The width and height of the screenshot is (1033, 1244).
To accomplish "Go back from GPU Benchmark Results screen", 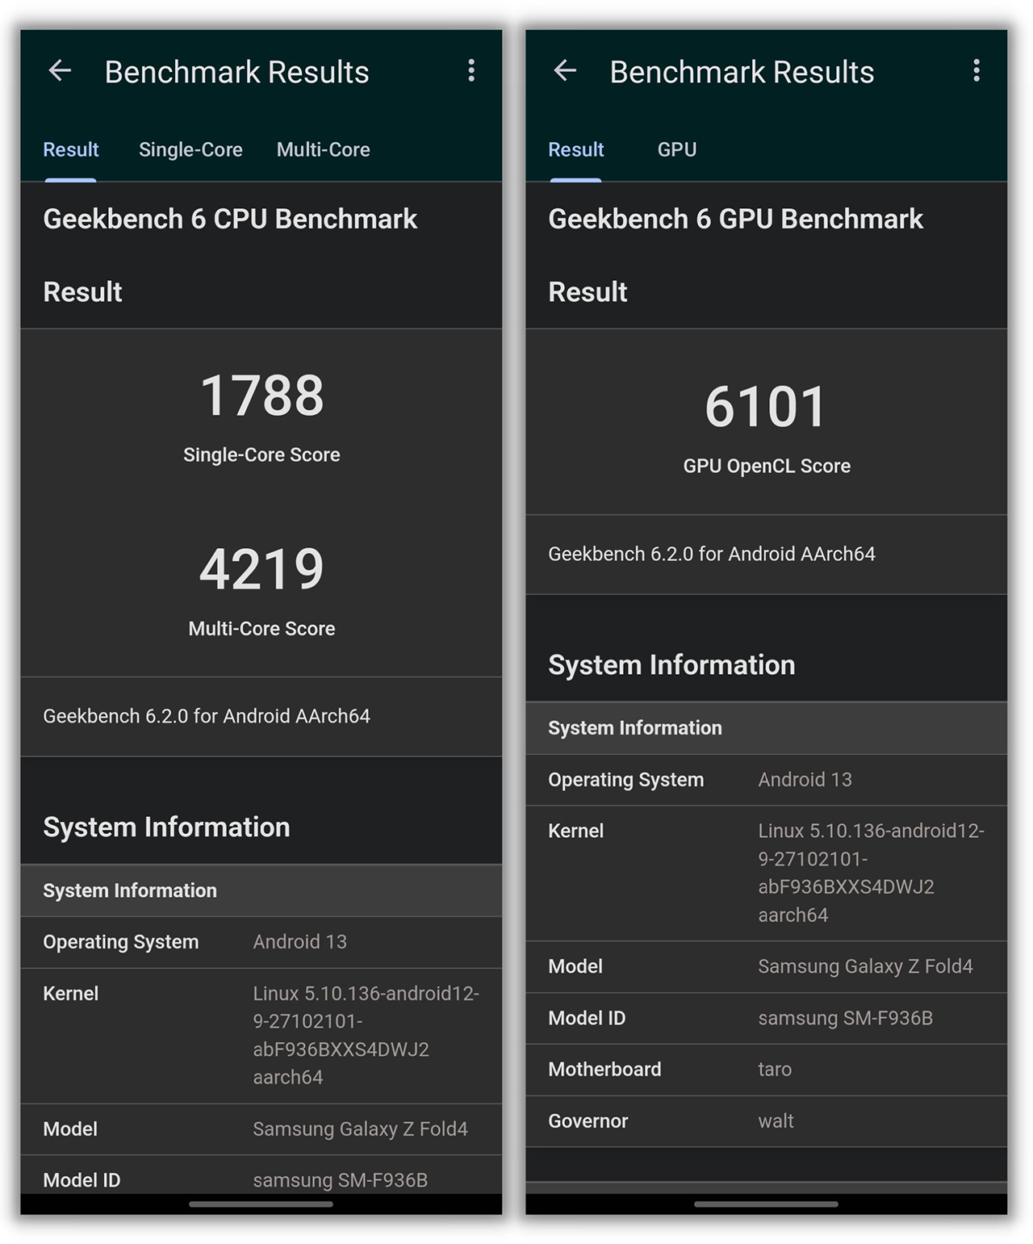I will pos(565,71).
